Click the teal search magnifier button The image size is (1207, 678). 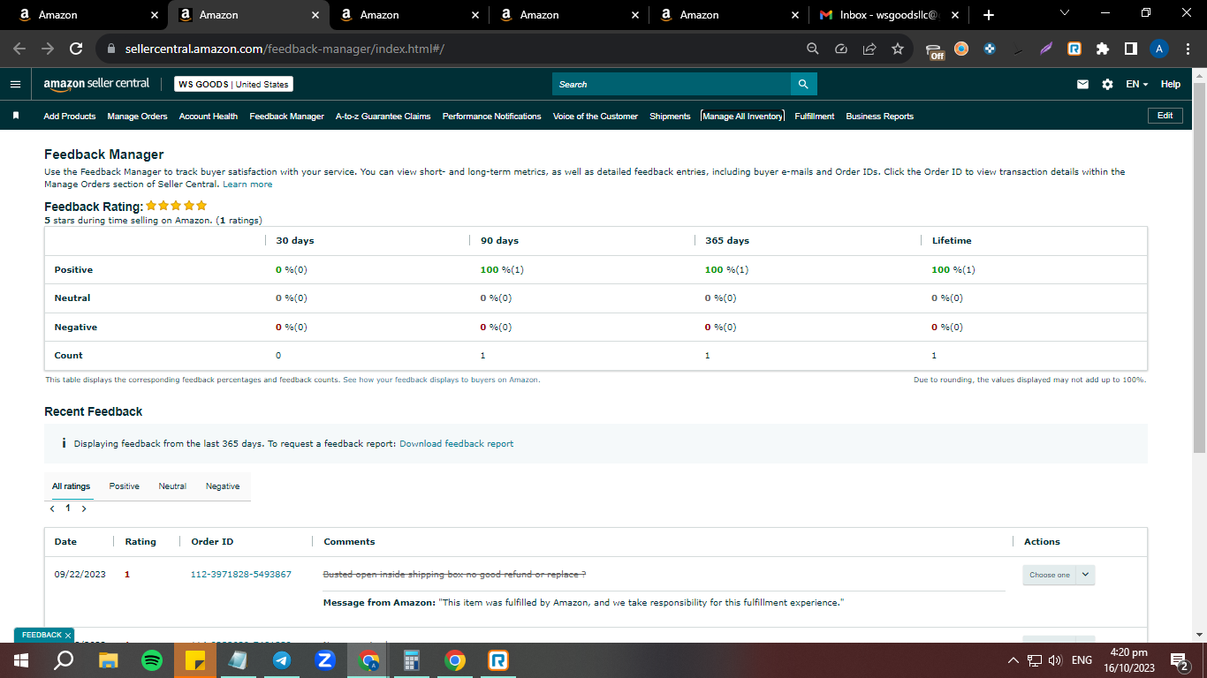tap(803, 84)
